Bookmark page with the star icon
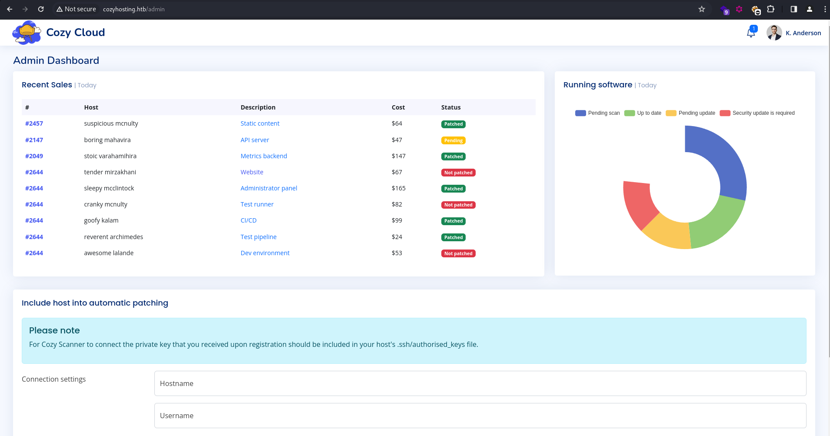This screenshot has height=436, width=830. pyautogui.click(x=701, y=9)
